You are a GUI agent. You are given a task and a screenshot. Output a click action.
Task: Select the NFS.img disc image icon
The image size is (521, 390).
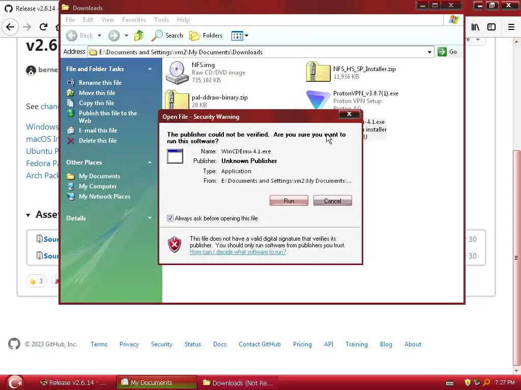177,73
